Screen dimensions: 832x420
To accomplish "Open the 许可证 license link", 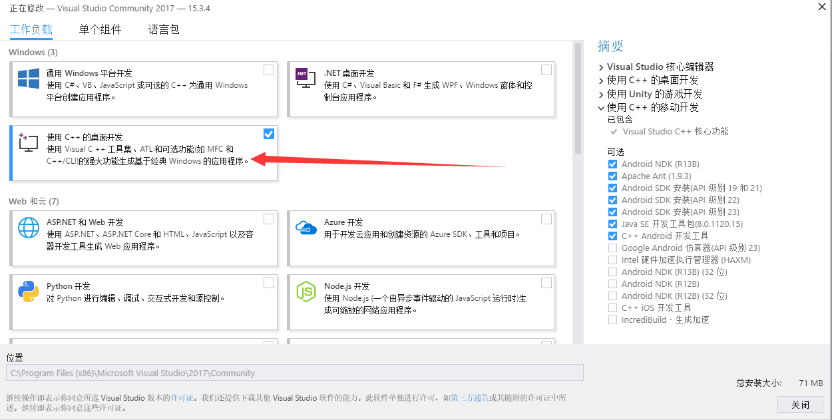I will (x=182, y=398).
